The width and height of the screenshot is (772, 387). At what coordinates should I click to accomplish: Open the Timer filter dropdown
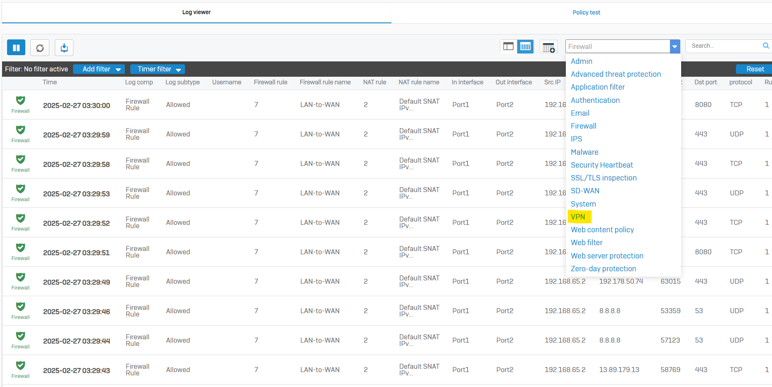point(158,69)
